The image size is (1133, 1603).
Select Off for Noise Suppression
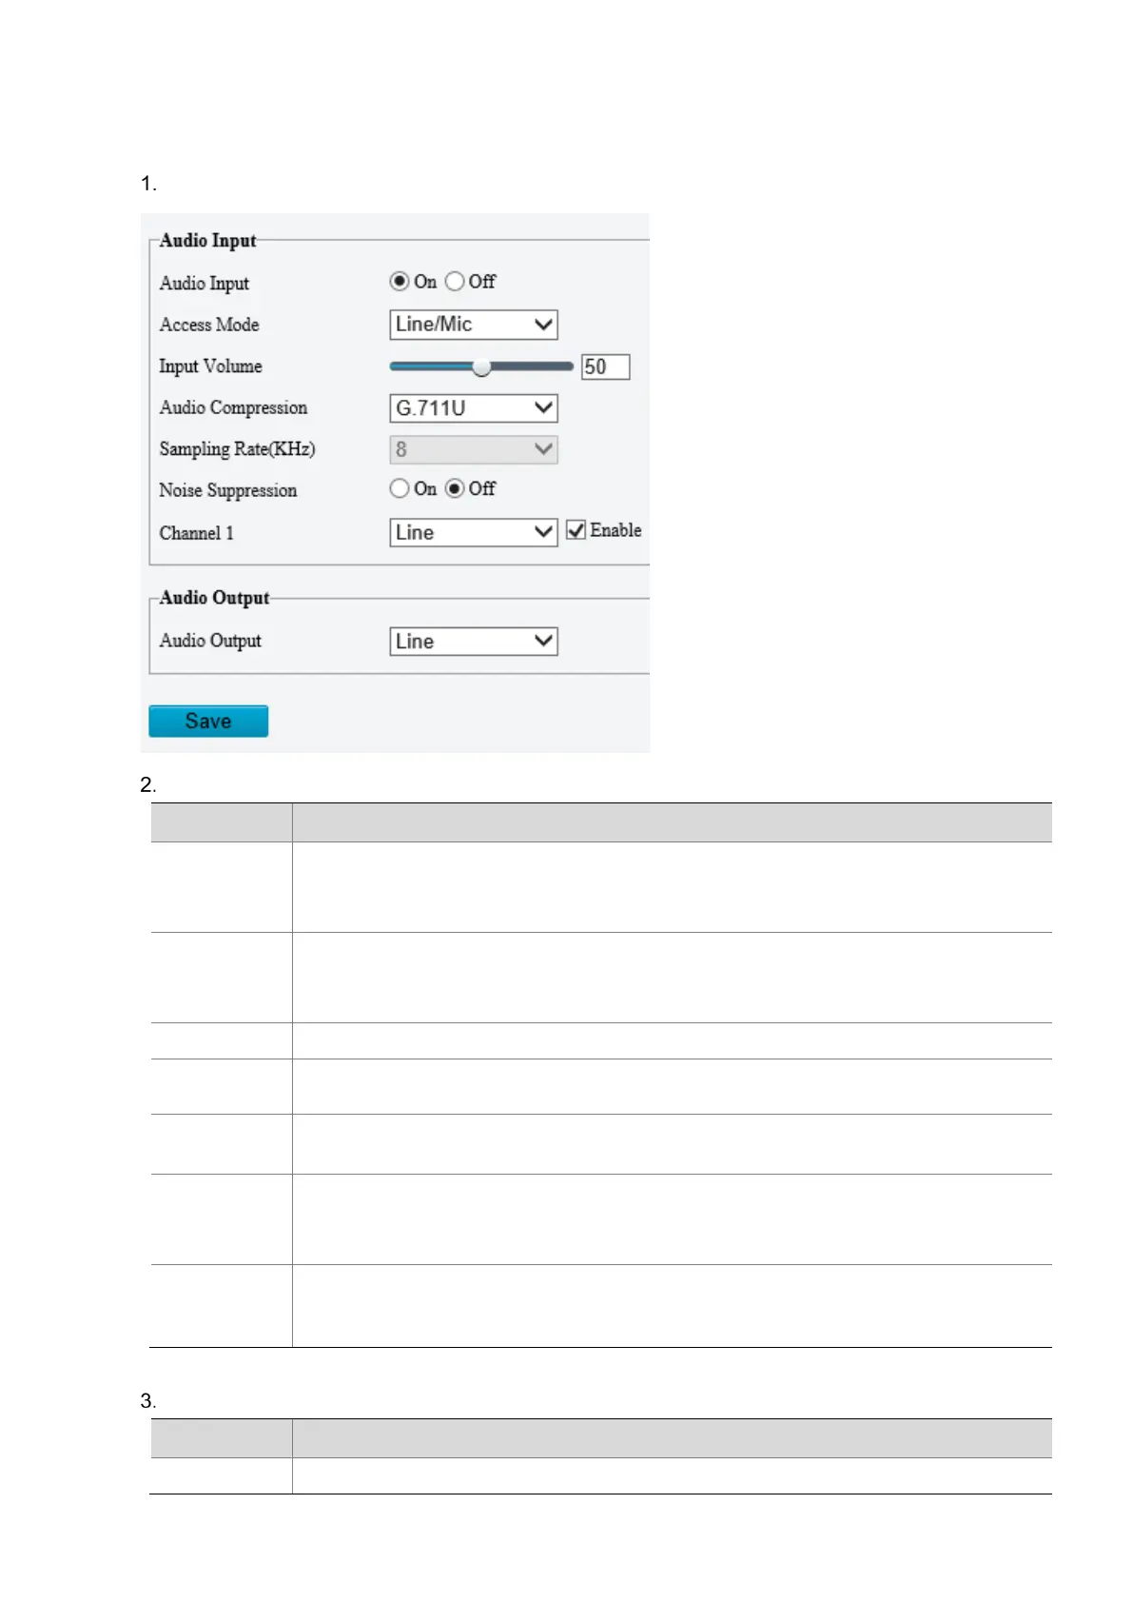[x=455, y=488]
